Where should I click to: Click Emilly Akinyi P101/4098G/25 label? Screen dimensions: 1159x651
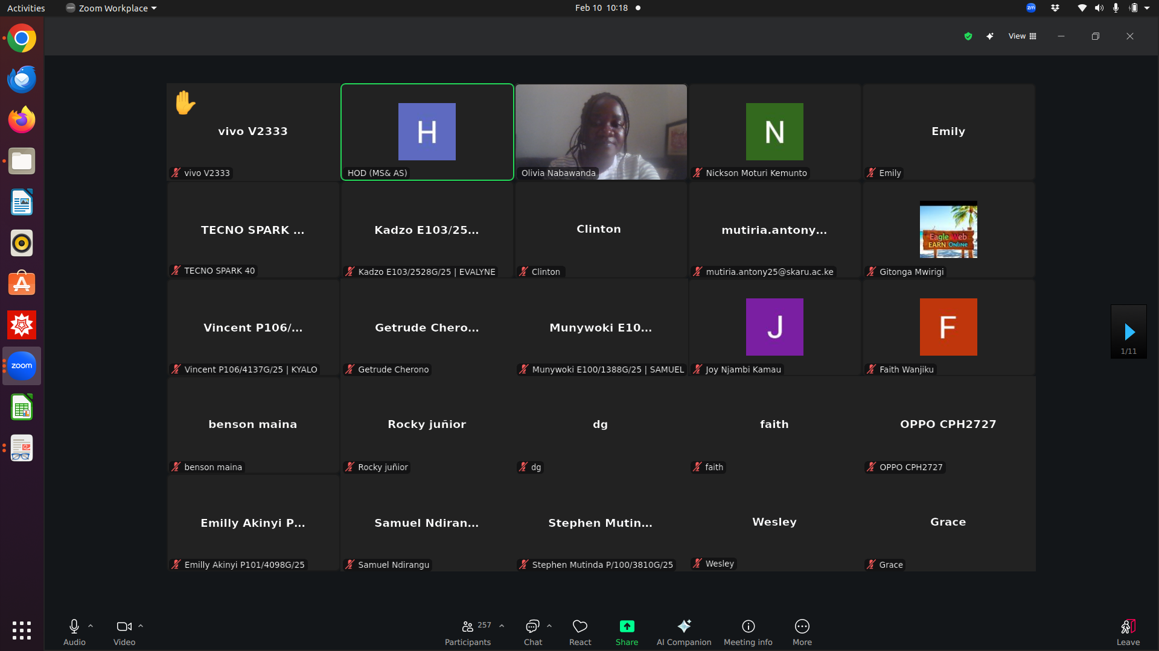tap(244, 565)
